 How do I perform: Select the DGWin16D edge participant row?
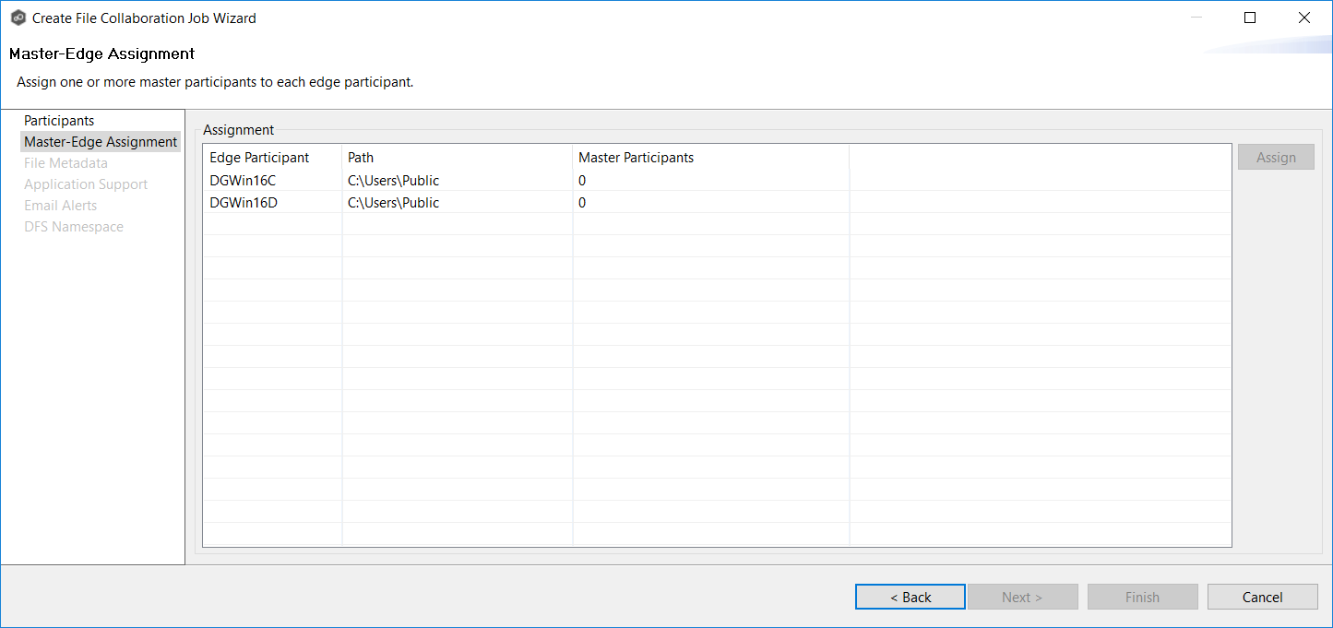pyautogui.click(x=244, y=203)
